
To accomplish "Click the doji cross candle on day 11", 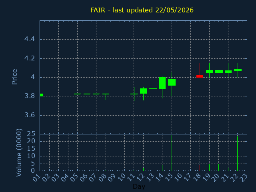I will [x=134, y=94].
